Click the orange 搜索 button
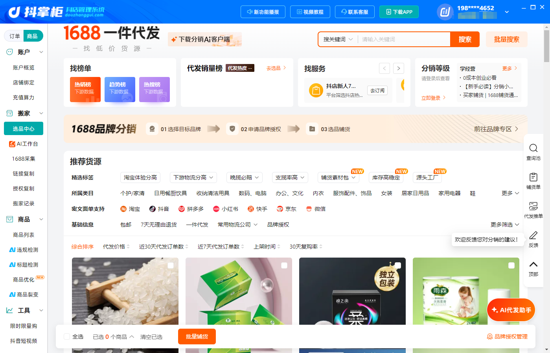 click(x=465, y=39)
